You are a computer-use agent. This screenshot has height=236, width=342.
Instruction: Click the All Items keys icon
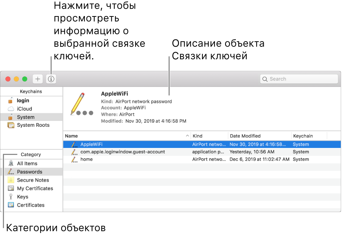11,163
